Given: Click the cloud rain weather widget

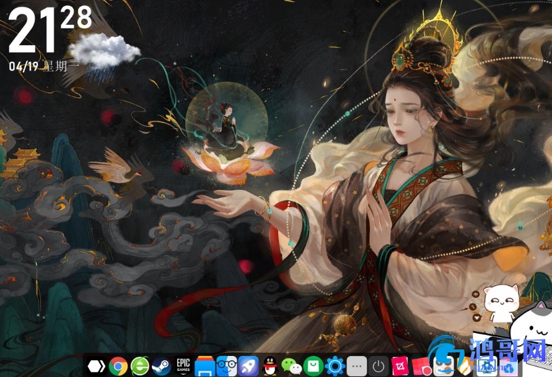Looking at the screenshot, I should coord(104,56).
